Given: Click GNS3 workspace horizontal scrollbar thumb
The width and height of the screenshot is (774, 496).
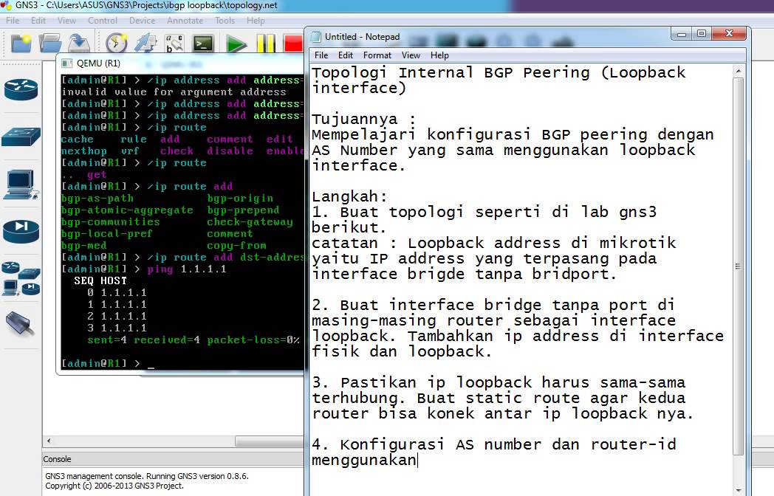Looking at the screenshot, I should [270, 441].
